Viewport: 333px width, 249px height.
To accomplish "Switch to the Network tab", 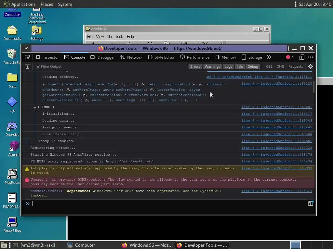I will tap(131, 57).
